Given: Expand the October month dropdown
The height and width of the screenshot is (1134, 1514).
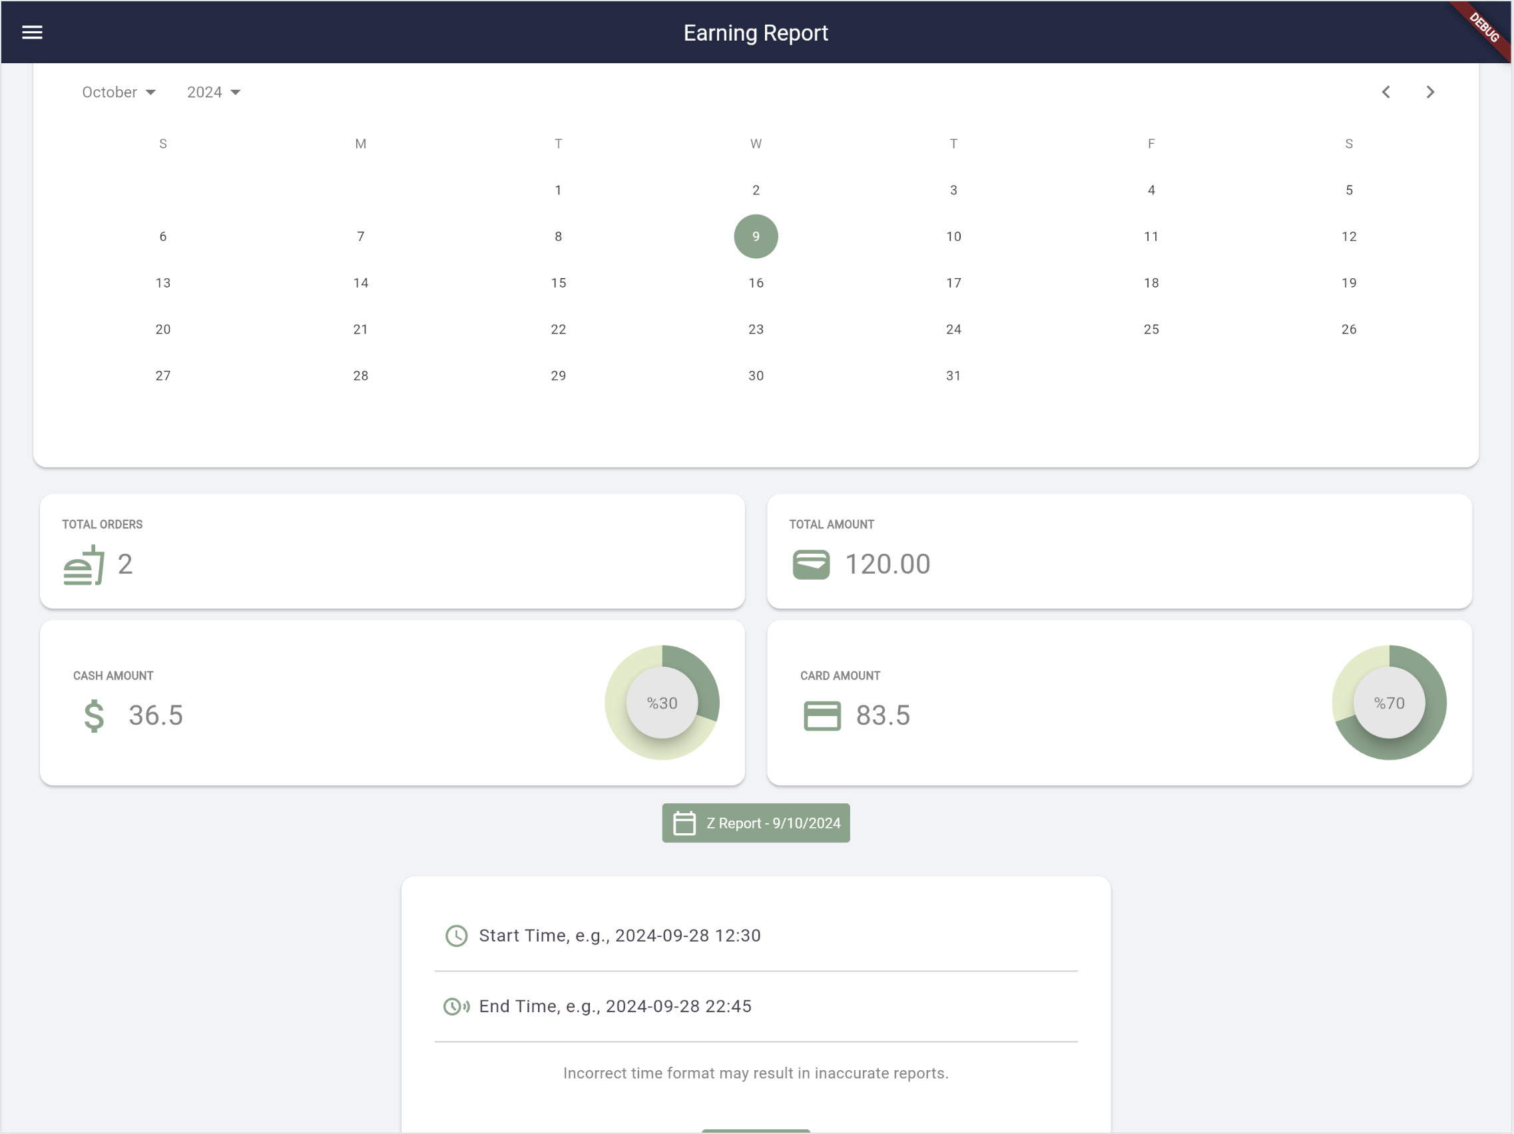Looking at the screenshot, I should 119,93.
